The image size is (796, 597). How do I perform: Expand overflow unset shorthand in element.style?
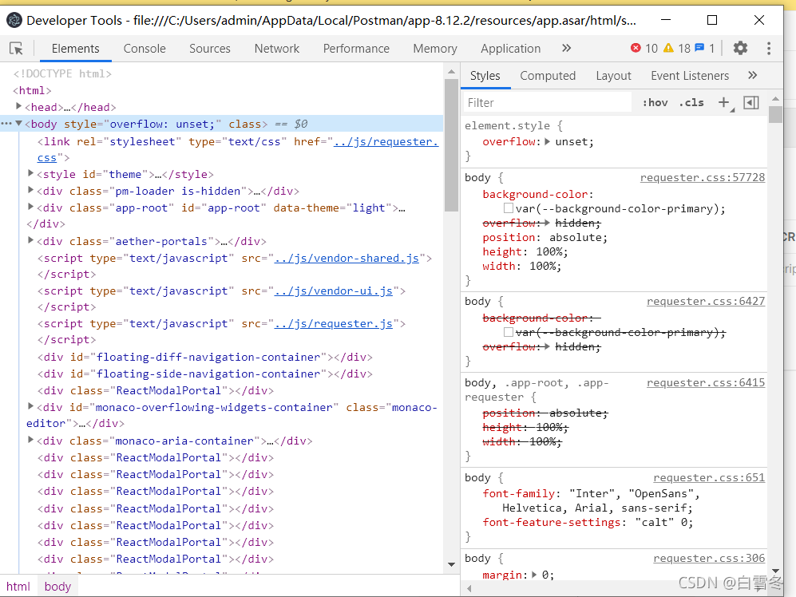pos(547,141)
